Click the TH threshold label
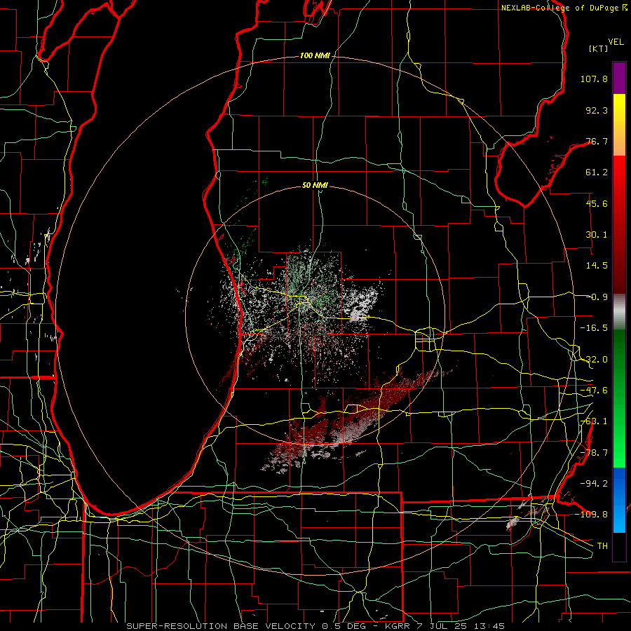 [602, 545]
